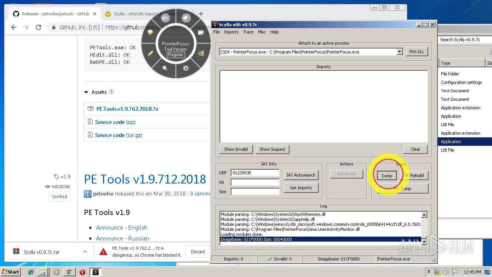Click the Get Imports button

[x=301, y=188]
